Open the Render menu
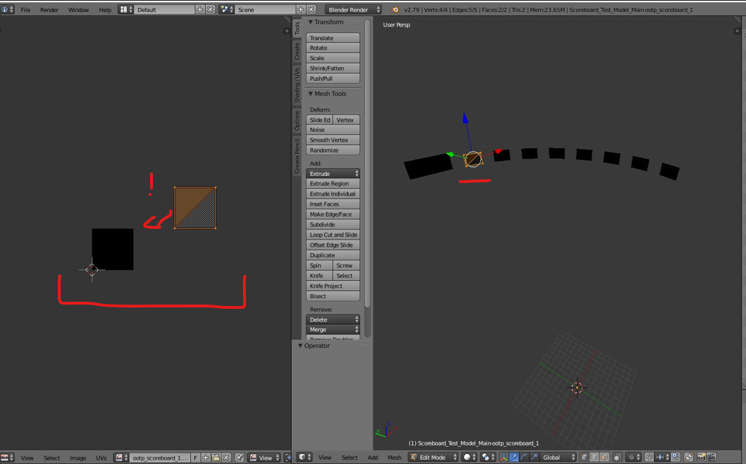Image resolution: width=746 pixels, height=464 pixels. click(49, 10)
